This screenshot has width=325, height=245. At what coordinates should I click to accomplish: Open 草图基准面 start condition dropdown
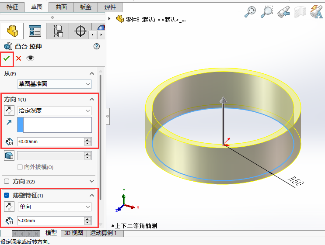click(x=54, y=84)
